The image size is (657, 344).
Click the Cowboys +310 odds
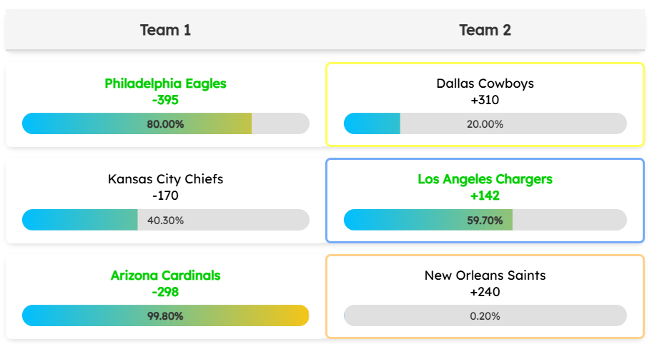[485, 100]
